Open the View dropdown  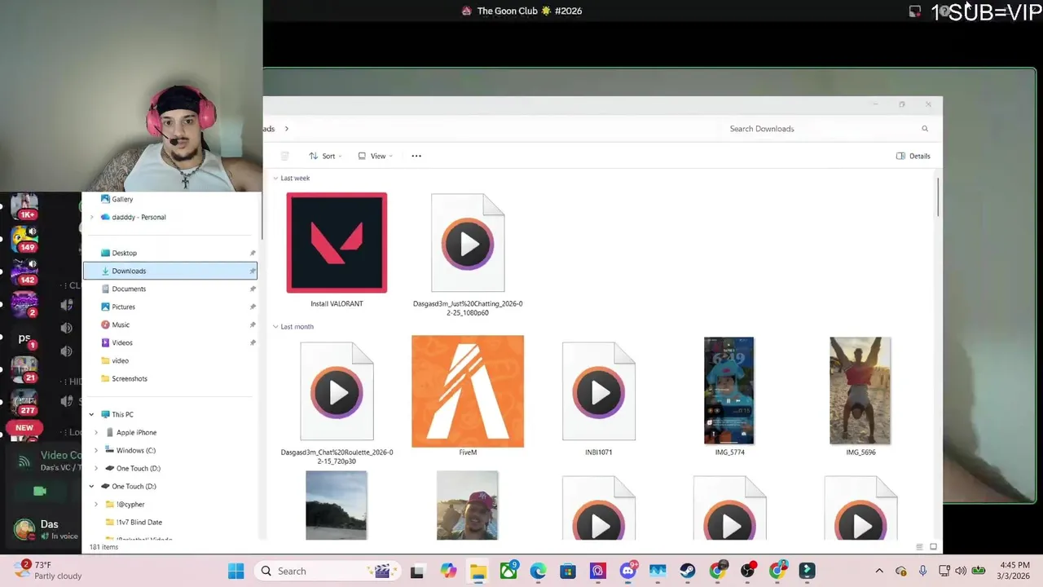376,156
